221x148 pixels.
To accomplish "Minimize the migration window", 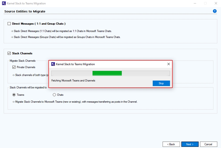I will click(195, 3).
